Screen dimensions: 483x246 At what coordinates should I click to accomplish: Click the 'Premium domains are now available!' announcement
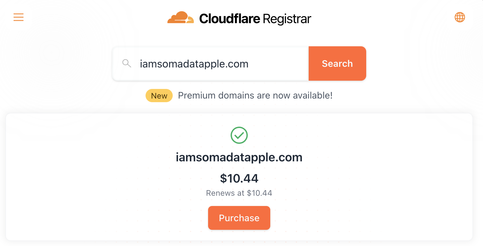point(255,96)
